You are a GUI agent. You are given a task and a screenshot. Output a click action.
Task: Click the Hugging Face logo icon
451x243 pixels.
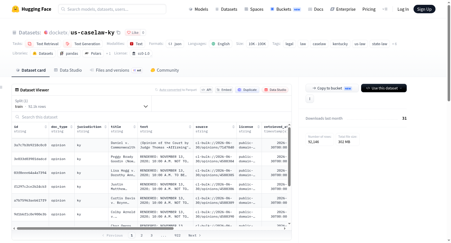[16, 9]
